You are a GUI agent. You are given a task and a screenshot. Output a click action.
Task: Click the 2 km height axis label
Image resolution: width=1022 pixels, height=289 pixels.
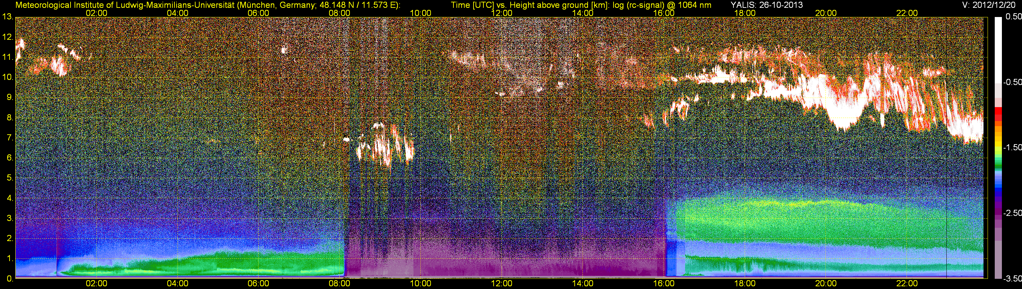(10, 238)
